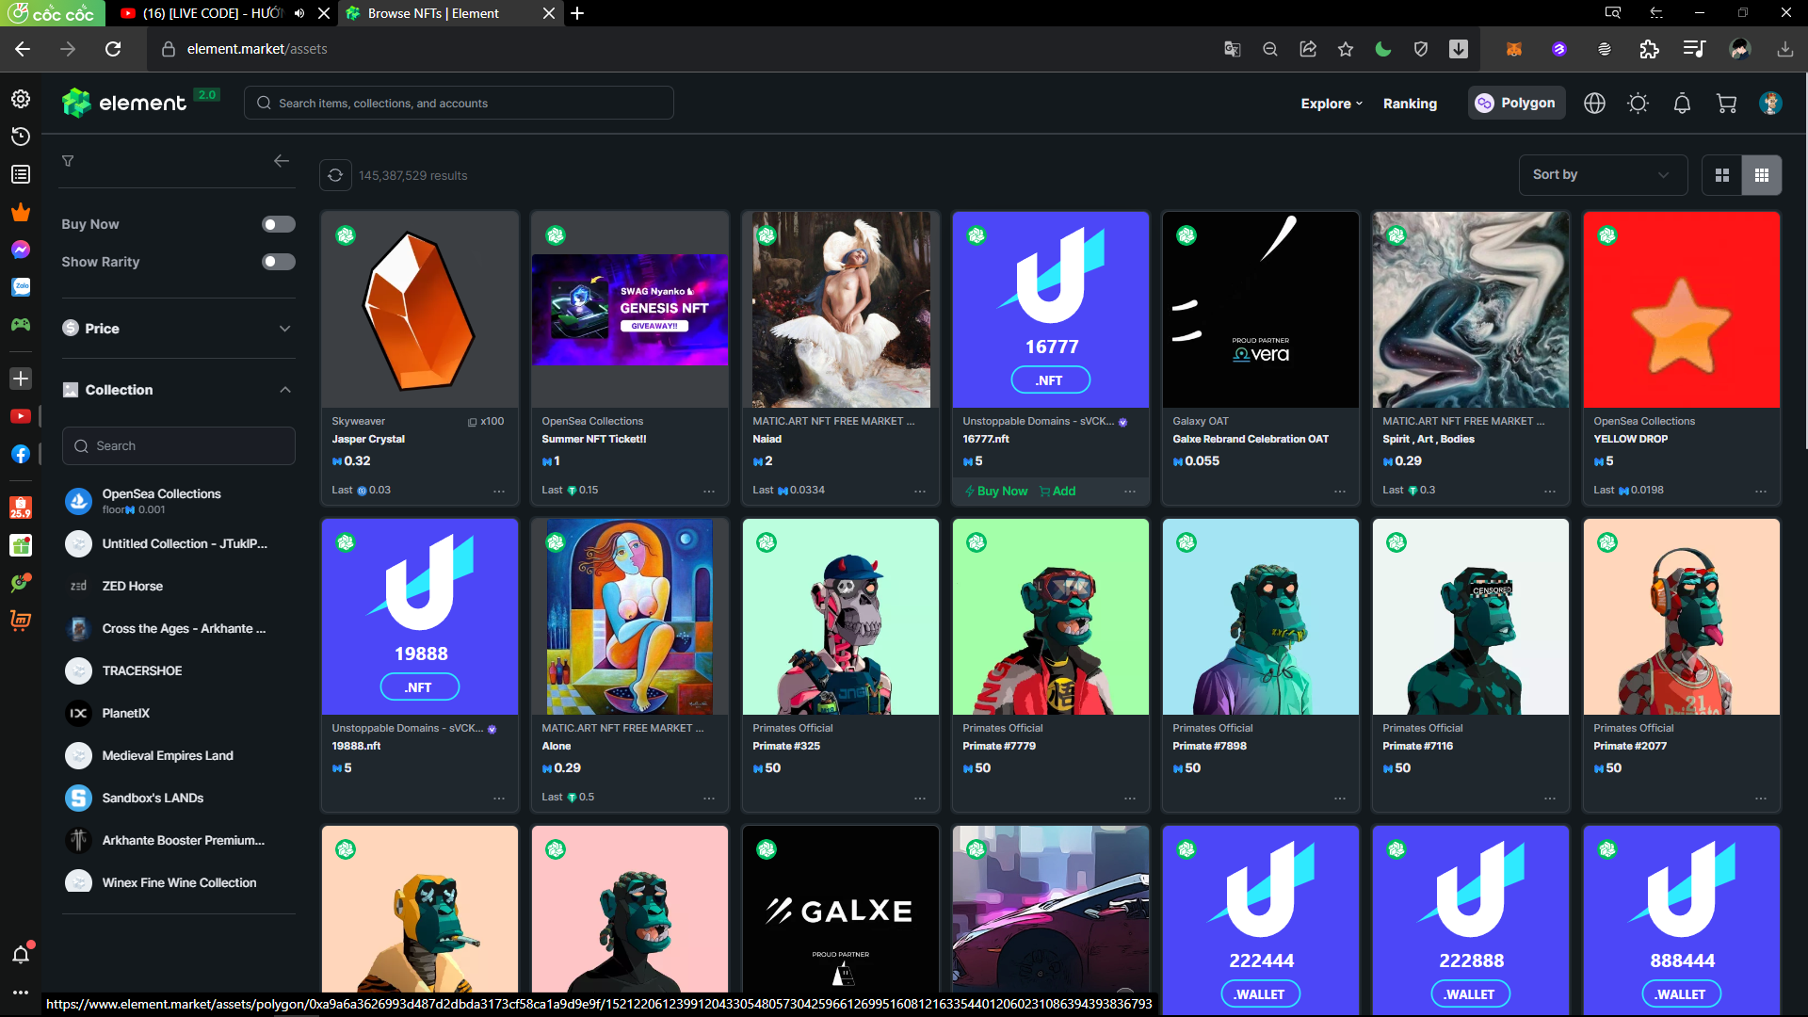This screenshot has height=1017, width=1808.
Task: Open the Explore dropdown menu
Action: click(1332, 104)
